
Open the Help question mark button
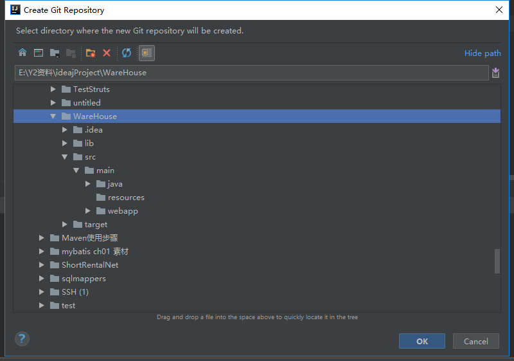22,338
